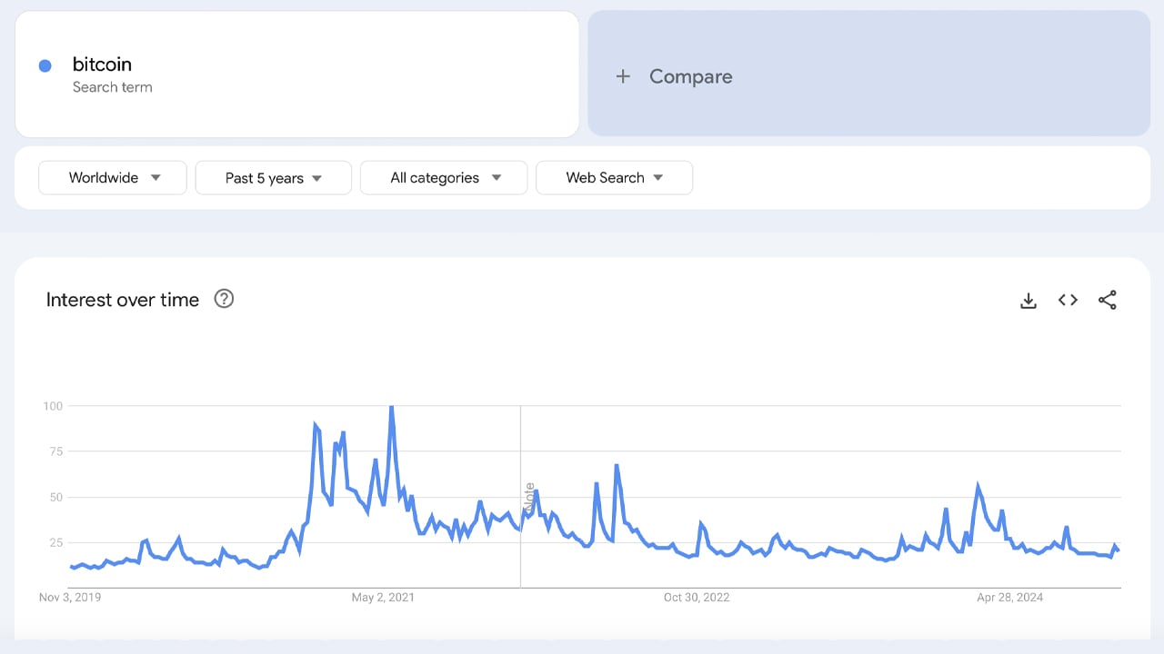This screenshot has height=654, width=1164.
Task: Share the Interest over time chart
Action: click(1107, 300)
